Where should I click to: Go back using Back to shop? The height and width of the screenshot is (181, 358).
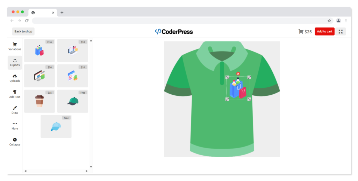tap(23, 31)
